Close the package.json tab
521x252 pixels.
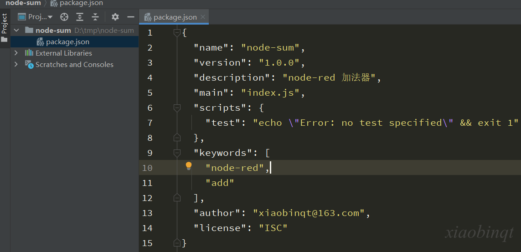[203, 17]
